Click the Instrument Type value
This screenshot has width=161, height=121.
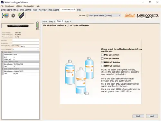(18, 35)
